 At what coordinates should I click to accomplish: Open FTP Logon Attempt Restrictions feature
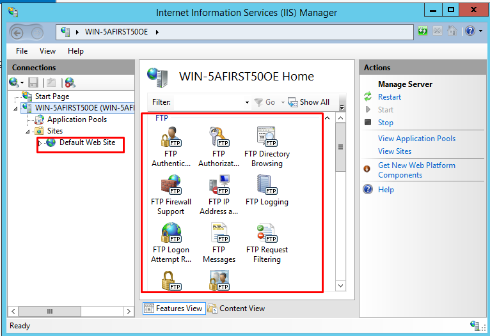(171, 243)
